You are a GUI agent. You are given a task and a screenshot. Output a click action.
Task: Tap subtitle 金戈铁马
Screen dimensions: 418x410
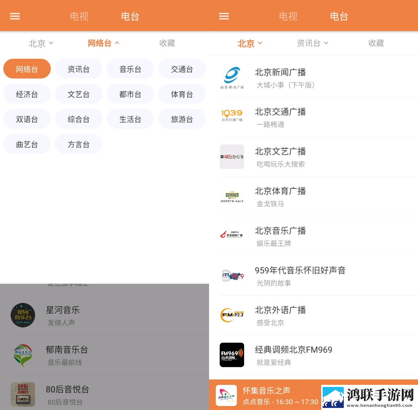tap(270, 204)
